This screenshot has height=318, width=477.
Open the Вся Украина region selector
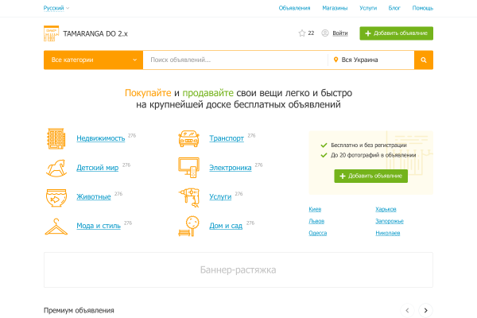370,60
